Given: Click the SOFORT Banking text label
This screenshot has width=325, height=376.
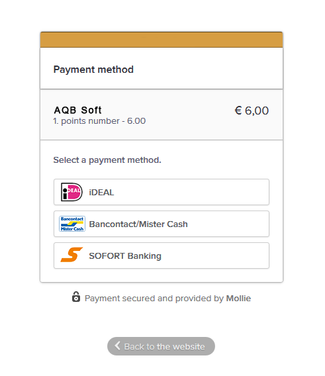Looking at the screenshot, I should [x=125, y=256].
